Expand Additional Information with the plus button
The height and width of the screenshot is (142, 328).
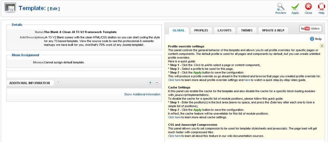(x=150, y=83)
